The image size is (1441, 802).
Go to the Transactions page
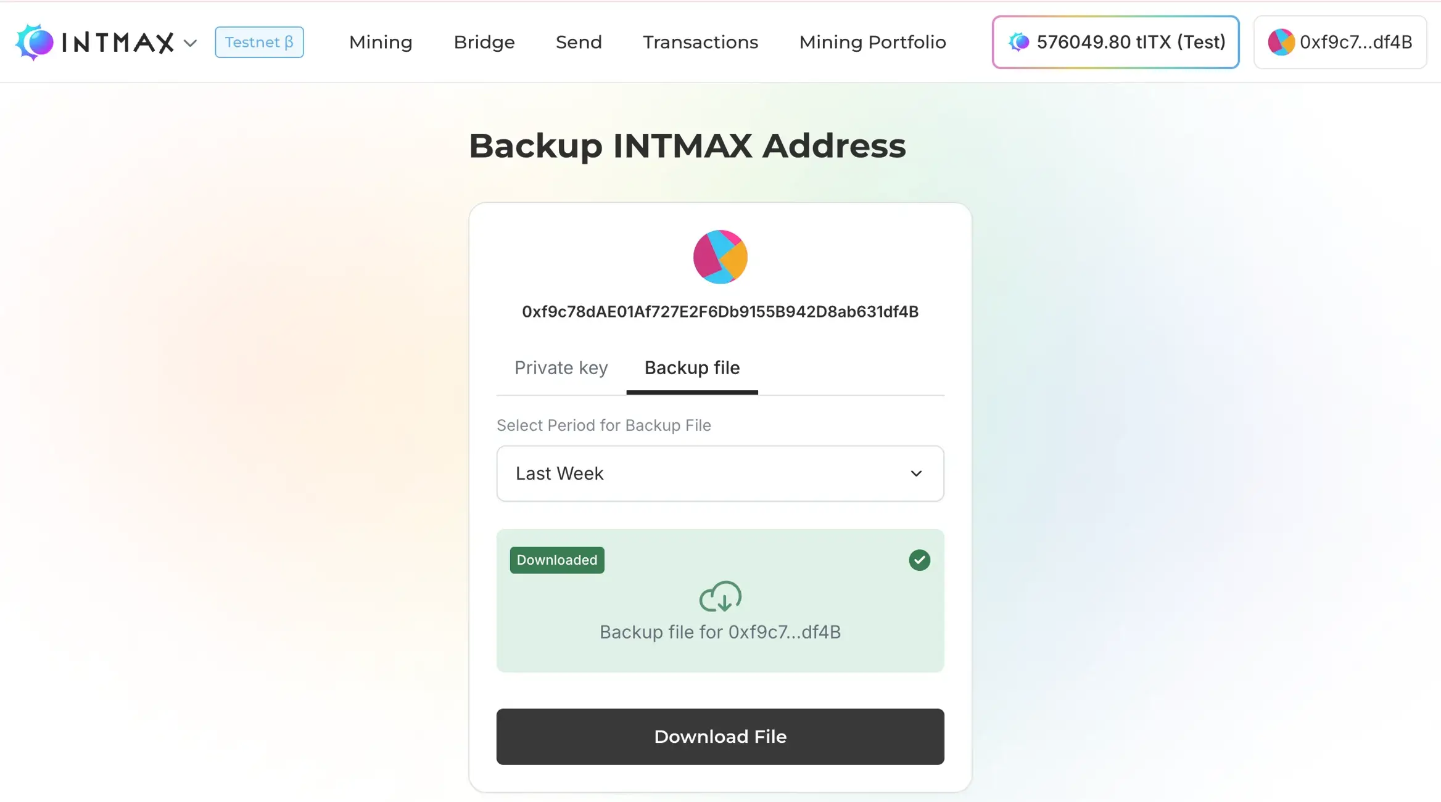[700, 42]
